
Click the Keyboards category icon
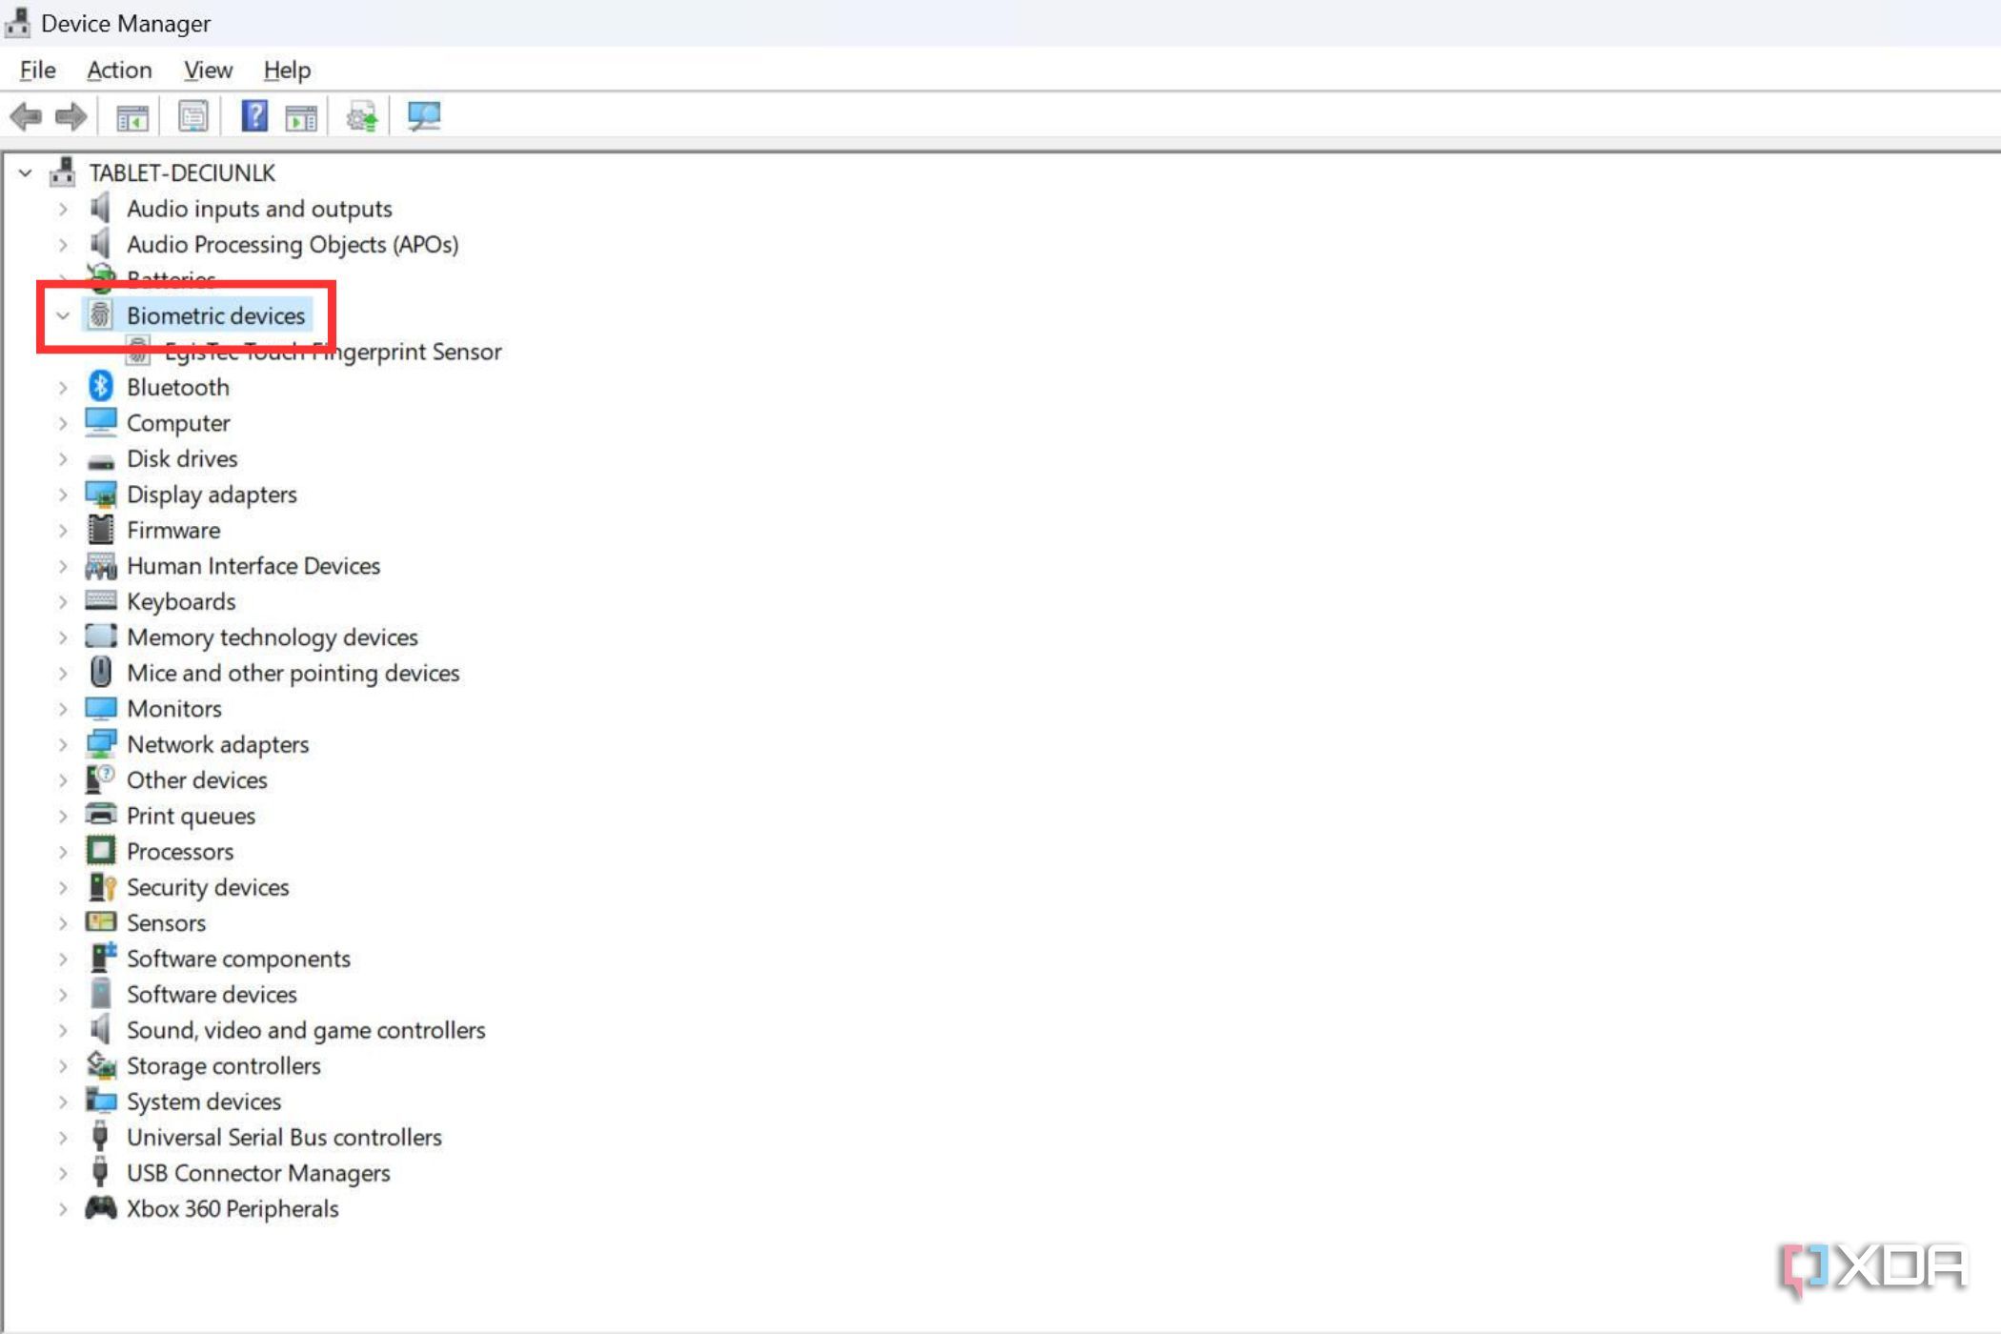[100, 601]
